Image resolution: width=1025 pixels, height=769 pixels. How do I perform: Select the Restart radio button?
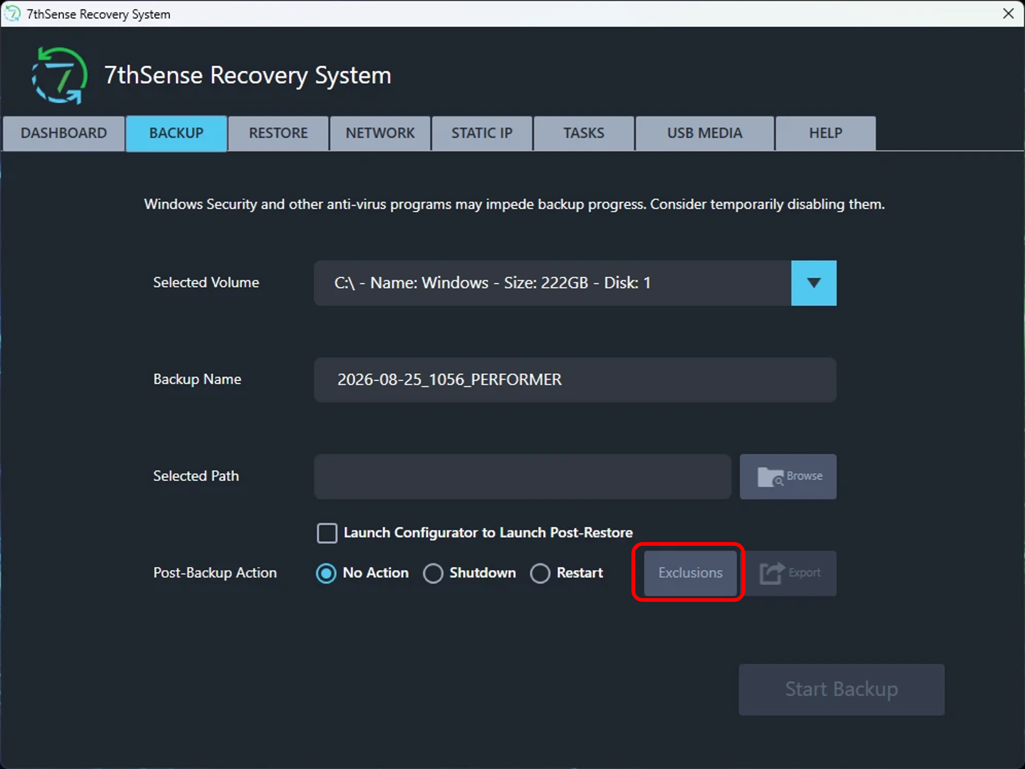pos(540,573)
